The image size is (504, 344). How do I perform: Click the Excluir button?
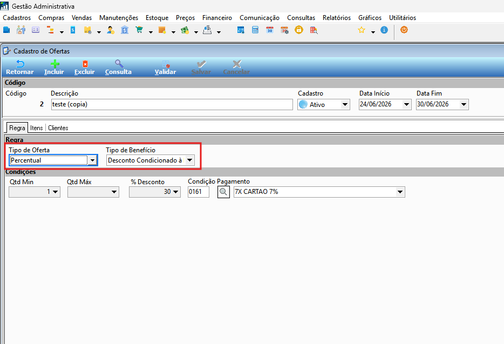click(x=85, y=68)
